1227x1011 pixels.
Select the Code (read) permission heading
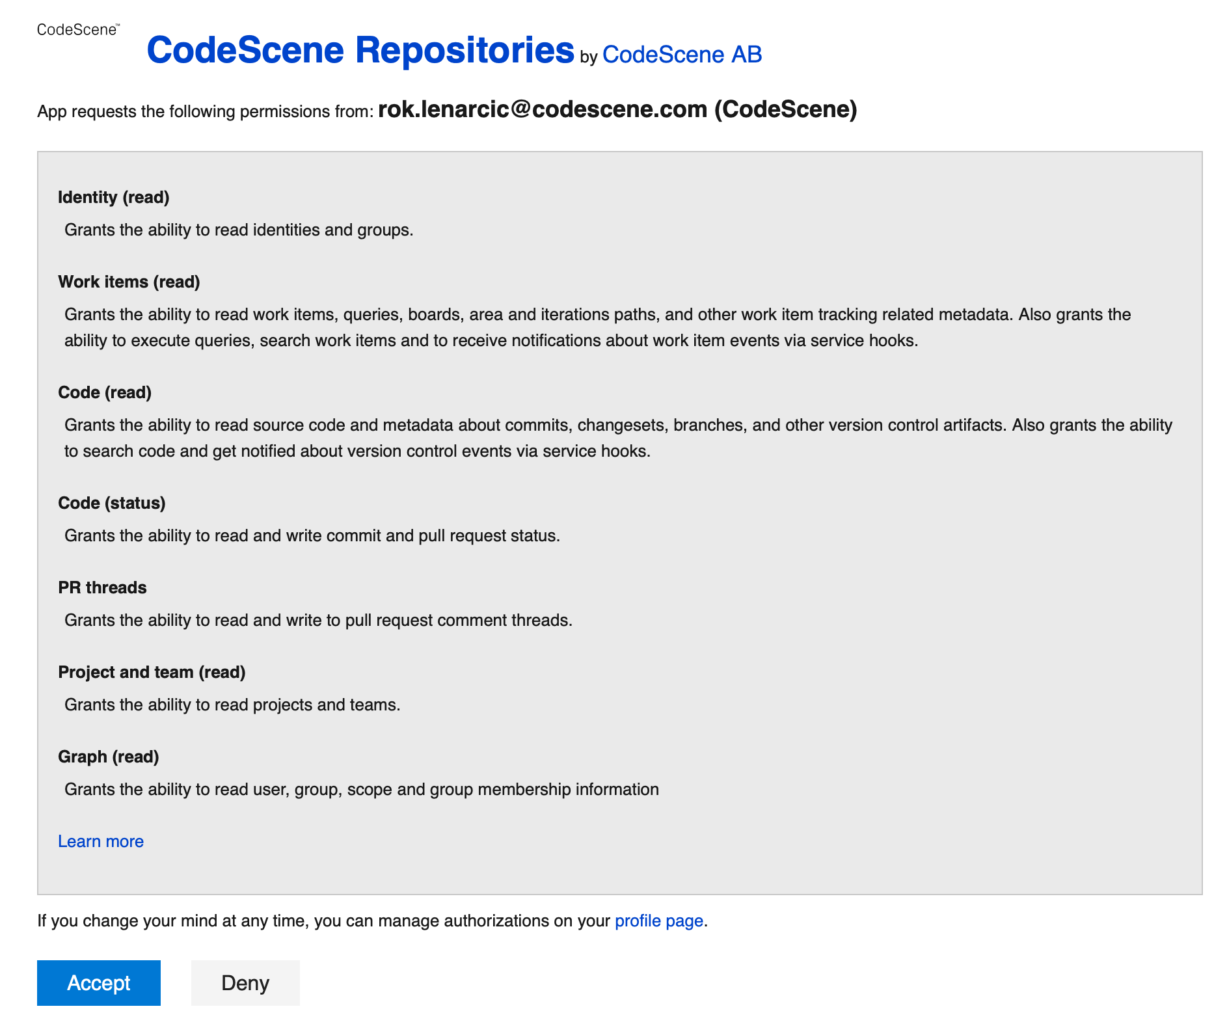[x=105, y=392]
